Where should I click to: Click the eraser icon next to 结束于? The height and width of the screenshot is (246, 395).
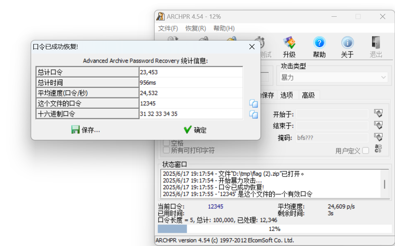(x=378, y=125)
